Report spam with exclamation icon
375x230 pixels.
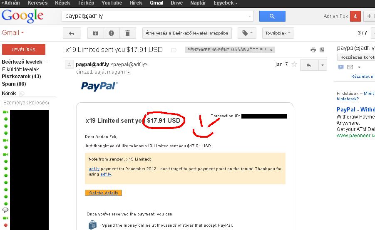(112, 33)
